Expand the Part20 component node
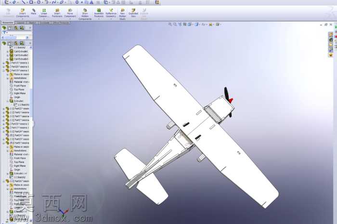The image size is (337, 224). pos(3,67)
